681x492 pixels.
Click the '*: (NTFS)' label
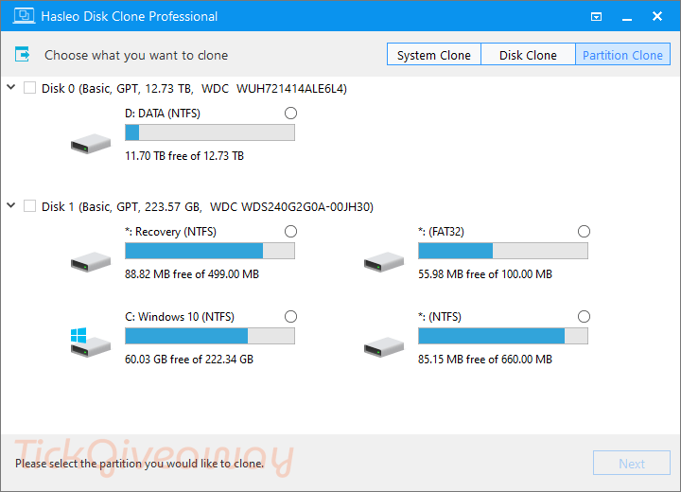tap(440, 317)
